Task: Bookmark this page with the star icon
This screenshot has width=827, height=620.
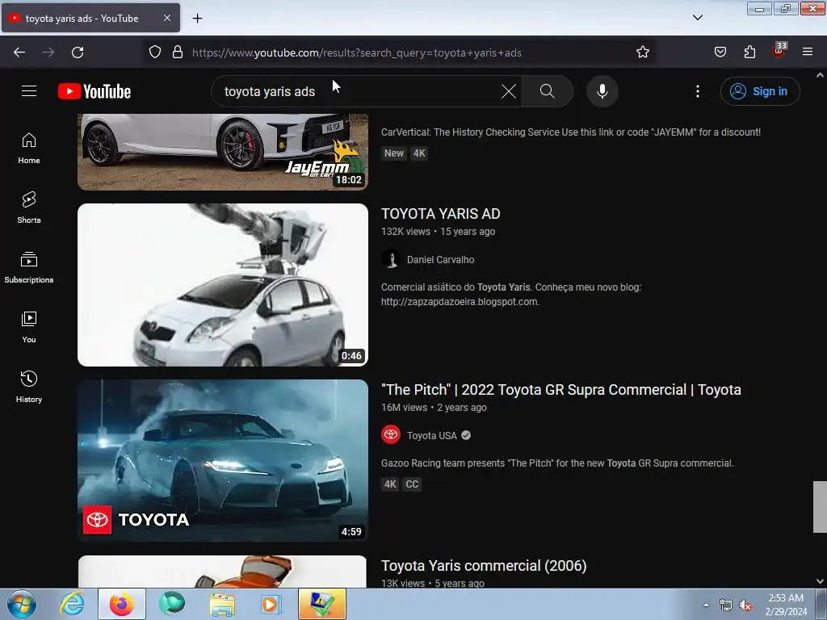Action: tap(642, 52)
